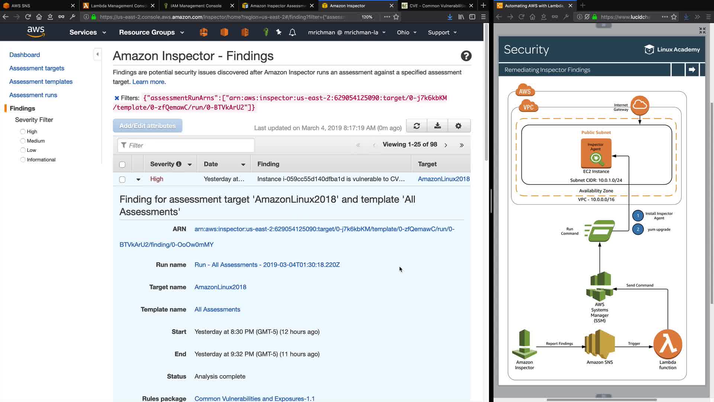Click the AWS logo home icon
This screenshot has width=714, height=402.
[x=36, y=32]
